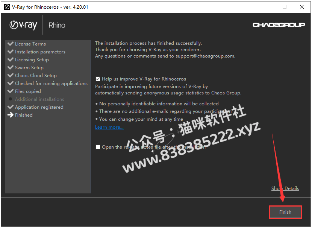Click arrow icon beside Finished
Image resolution: width=312 pixels, height=228 pixels.
[x=11, y=115]
